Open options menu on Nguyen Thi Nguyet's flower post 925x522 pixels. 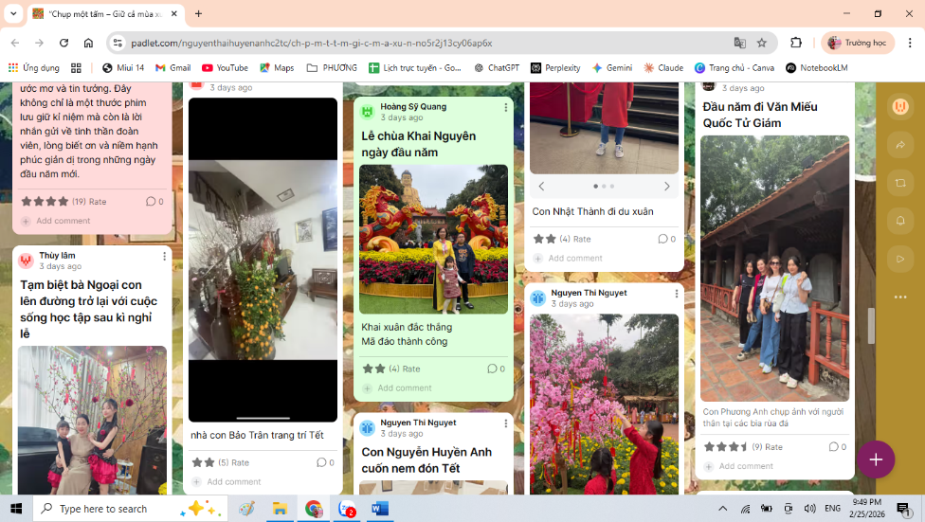point(676,295)
